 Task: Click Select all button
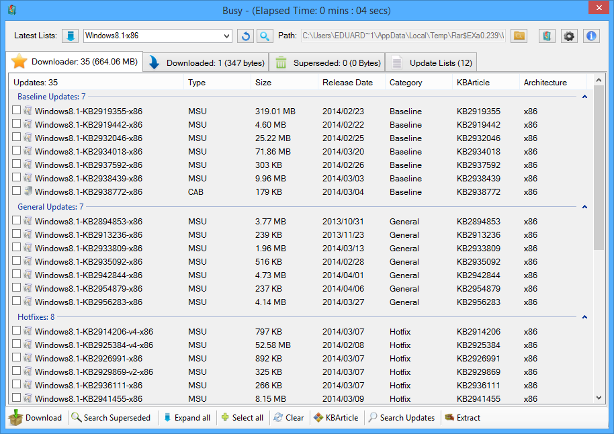tap(243, 418)
